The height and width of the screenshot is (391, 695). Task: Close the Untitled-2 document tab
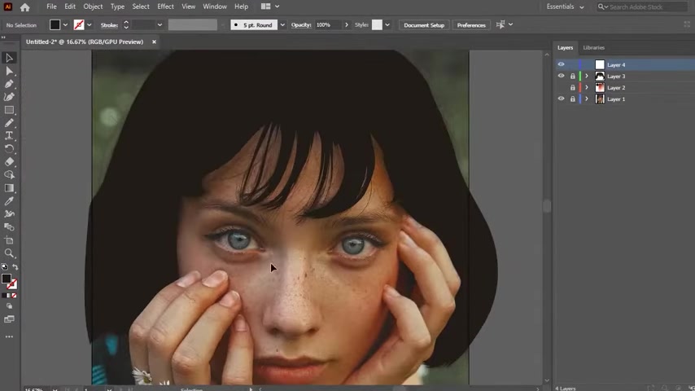(x=154, y=42)
